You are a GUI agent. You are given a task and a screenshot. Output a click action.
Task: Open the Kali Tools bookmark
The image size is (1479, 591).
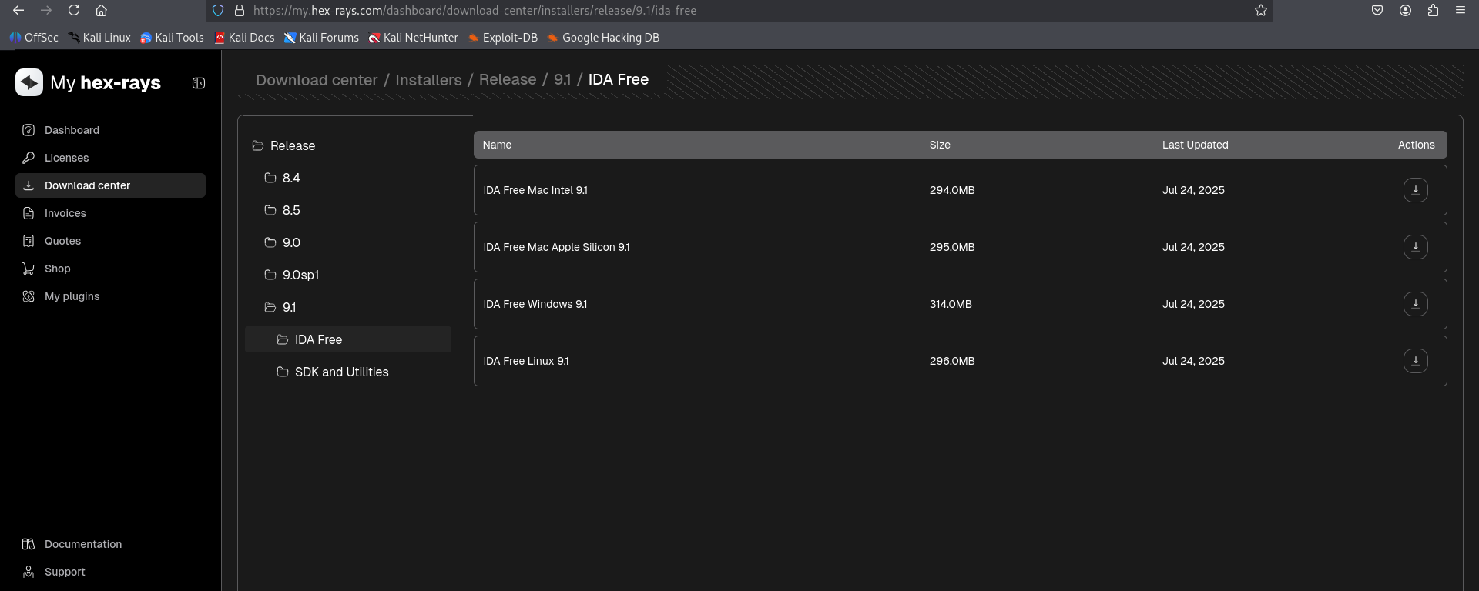pos(172,38)
